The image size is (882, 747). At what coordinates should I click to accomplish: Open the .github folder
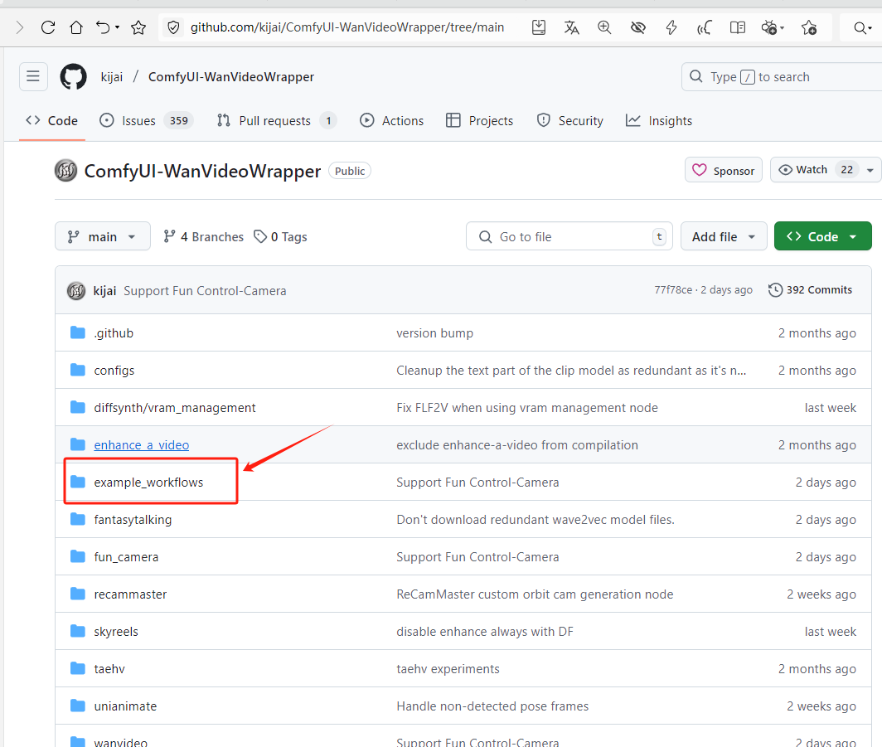point(114,333)
